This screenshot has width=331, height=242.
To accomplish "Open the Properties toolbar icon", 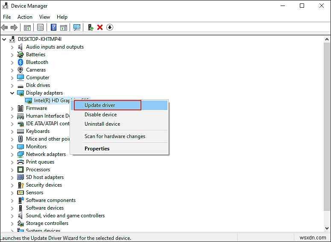I will click(40, 27).
